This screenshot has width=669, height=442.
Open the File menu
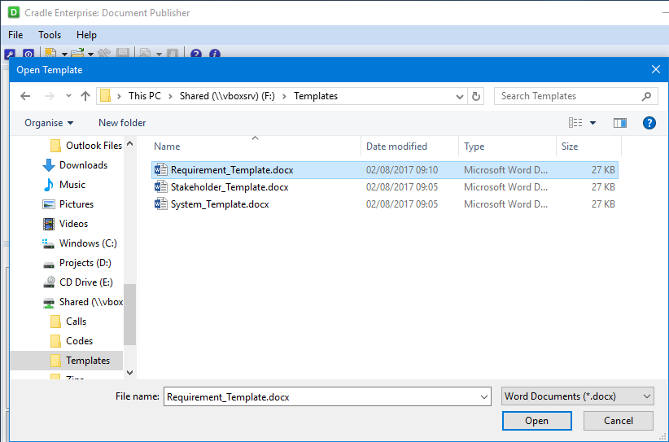coord(15,35)
